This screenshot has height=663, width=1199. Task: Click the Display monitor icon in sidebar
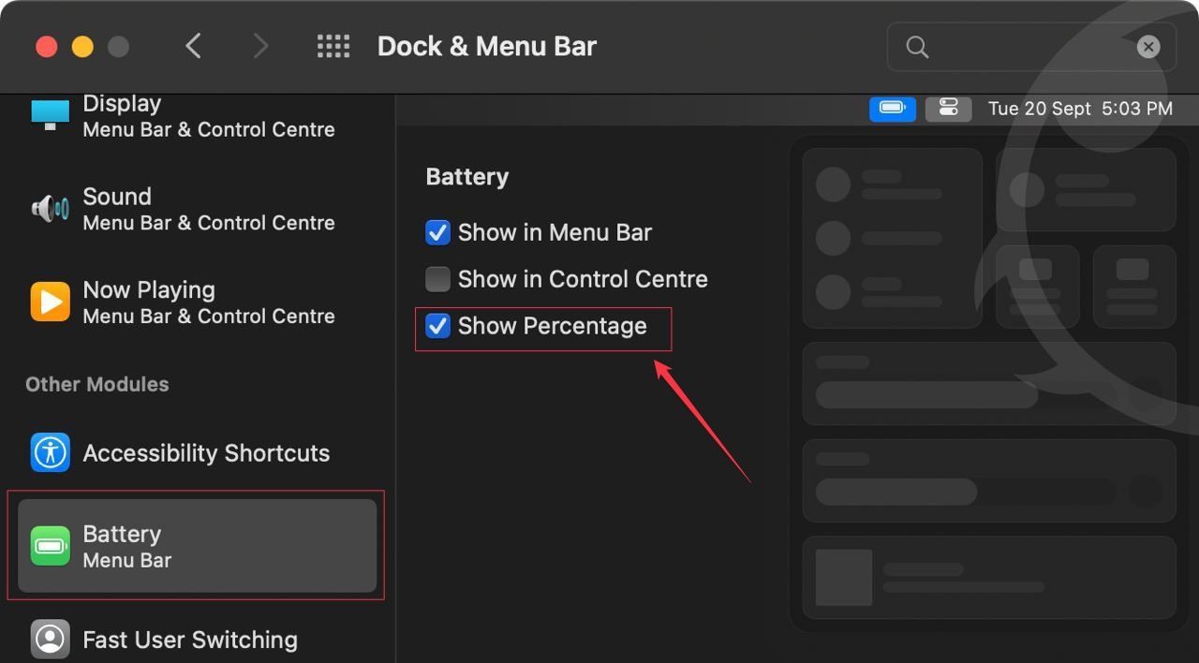pos(50,116)
